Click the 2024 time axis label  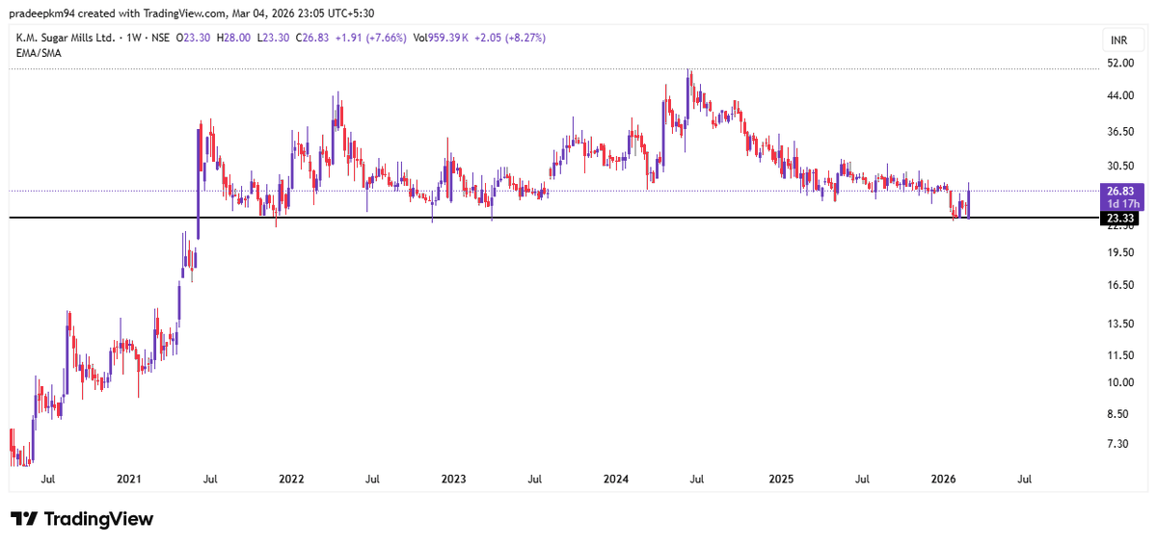click(x=617, y=479)
